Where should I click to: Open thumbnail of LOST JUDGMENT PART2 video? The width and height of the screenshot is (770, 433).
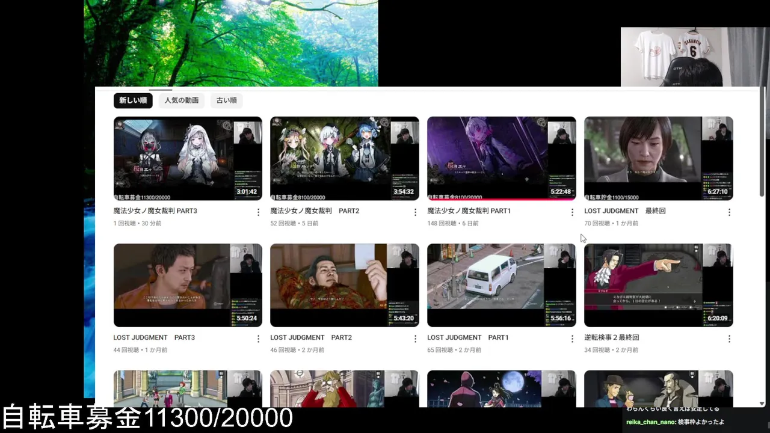345,285
